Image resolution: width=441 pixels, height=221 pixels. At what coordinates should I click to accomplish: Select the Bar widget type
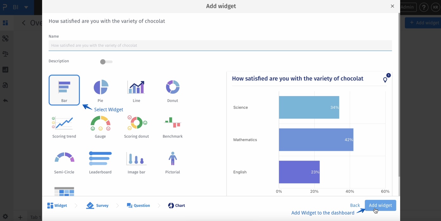pos(64,90)
